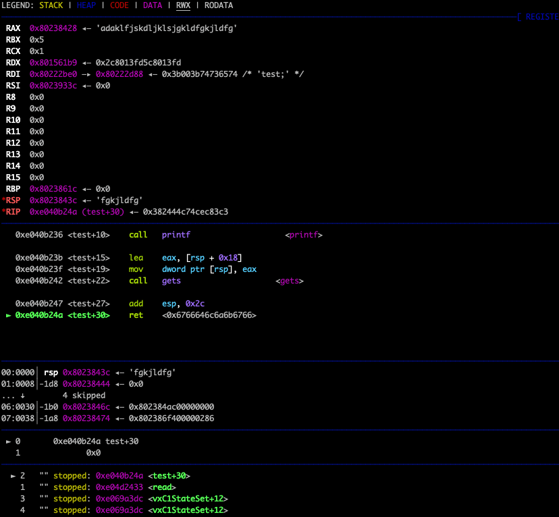Click the current-instruction arrow beside test+30
559x517 pixels.
pyautogui.click(x=8, y=315)
